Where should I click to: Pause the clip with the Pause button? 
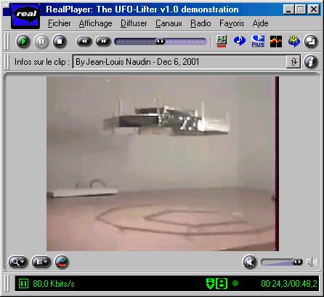pos(41,41)
